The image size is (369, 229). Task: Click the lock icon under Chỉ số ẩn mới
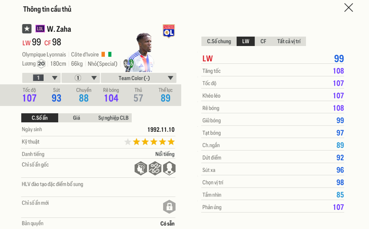(169, 207)
